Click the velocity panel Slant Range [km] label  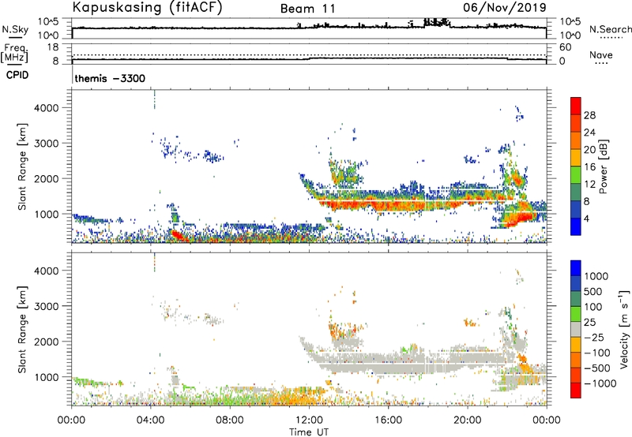point(22,329)
